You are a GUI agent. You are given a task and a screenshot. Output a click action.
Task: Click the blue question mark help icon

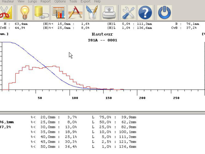[x=145, y=12]
